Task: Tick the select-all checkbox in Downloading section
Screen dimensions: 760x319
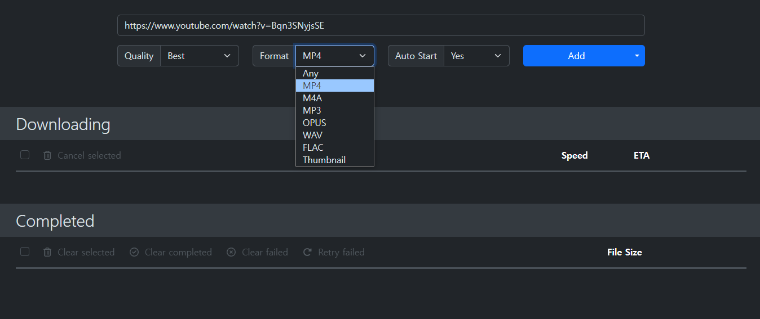Action: 25,155
